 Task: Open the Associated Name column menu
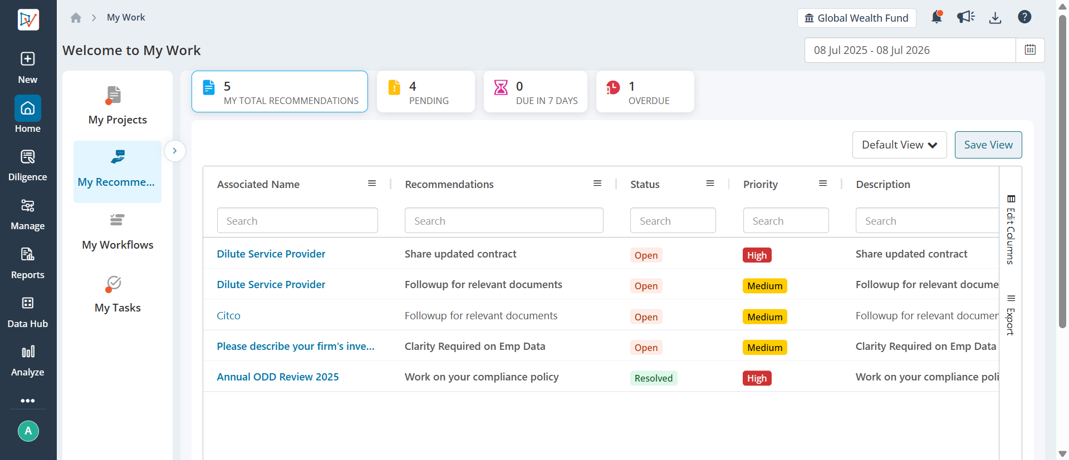point(372,184)
